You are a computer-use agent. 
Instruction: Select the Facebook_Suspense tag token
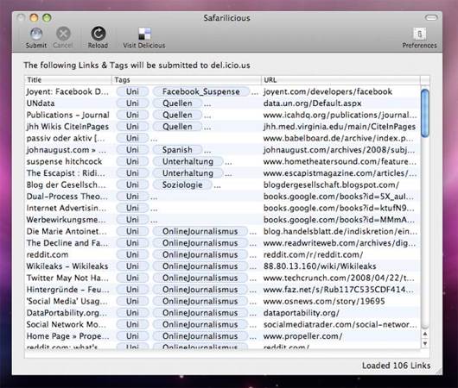click(201, 91)
